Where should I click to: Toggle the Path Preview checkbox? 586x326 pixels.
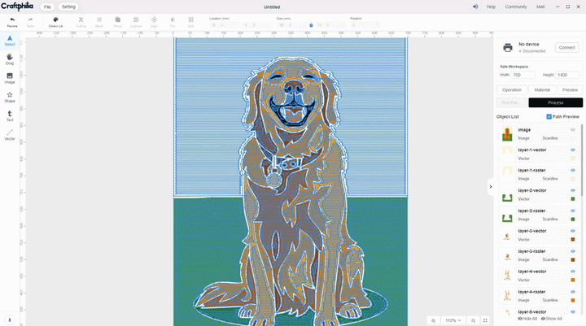(549, 117)
